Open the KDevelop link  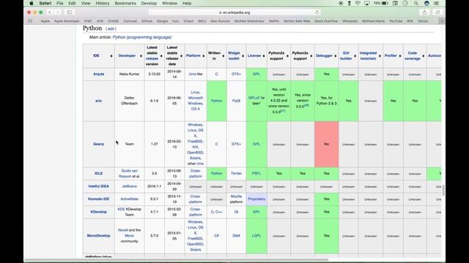click(x=99, y=212)
